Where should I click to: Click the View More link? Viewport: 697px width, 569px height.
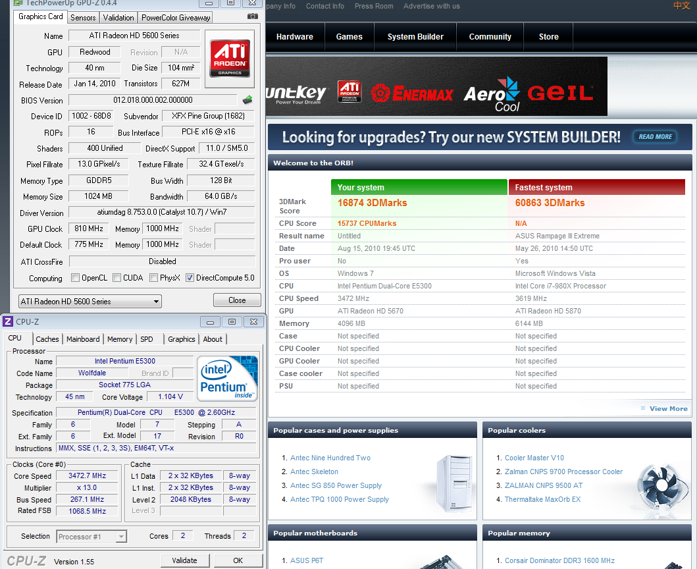tap(668, 408)
